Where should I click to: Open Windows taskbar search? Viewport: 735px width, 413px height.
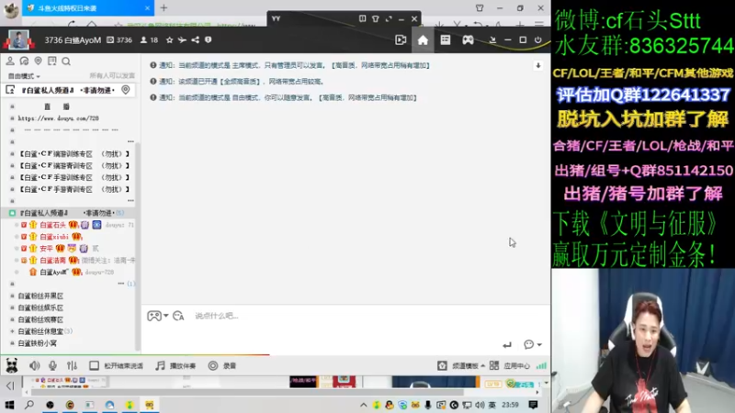pyautogui.click(x=29, y=405)
